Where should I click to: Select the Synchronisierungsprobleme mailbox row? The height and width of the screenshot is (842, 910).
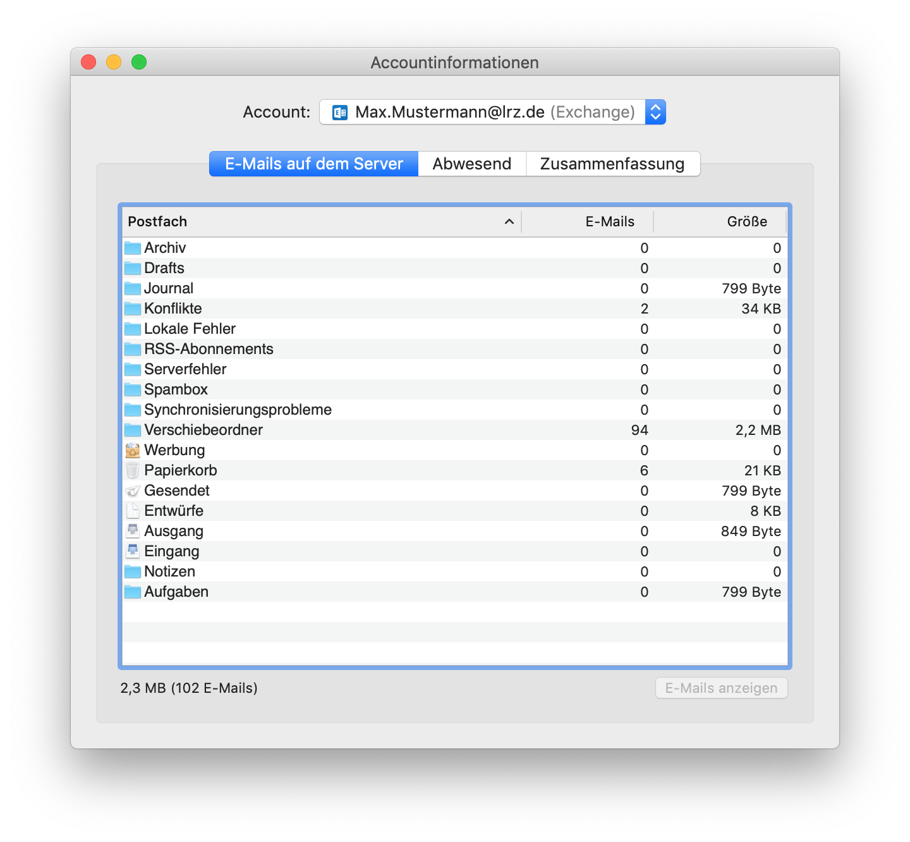[455, 410]
